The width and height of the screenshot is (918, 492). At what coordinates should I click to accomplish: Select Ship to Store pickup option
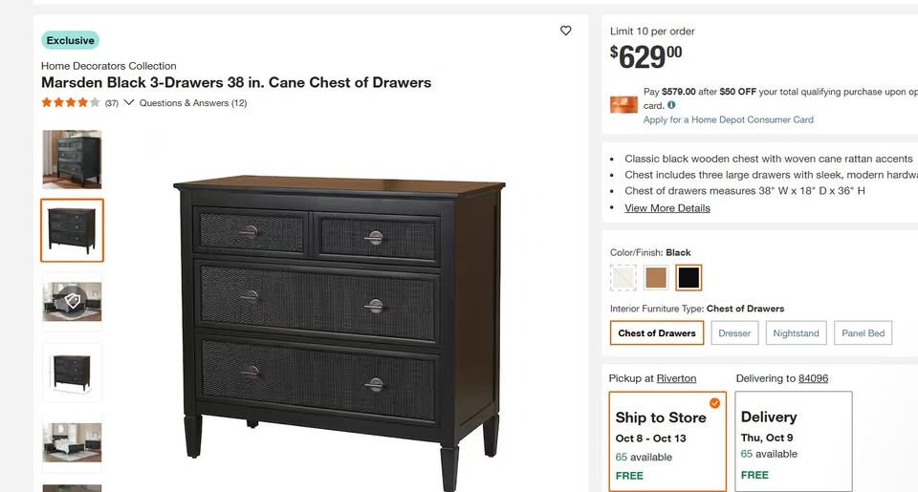[667, 440]
